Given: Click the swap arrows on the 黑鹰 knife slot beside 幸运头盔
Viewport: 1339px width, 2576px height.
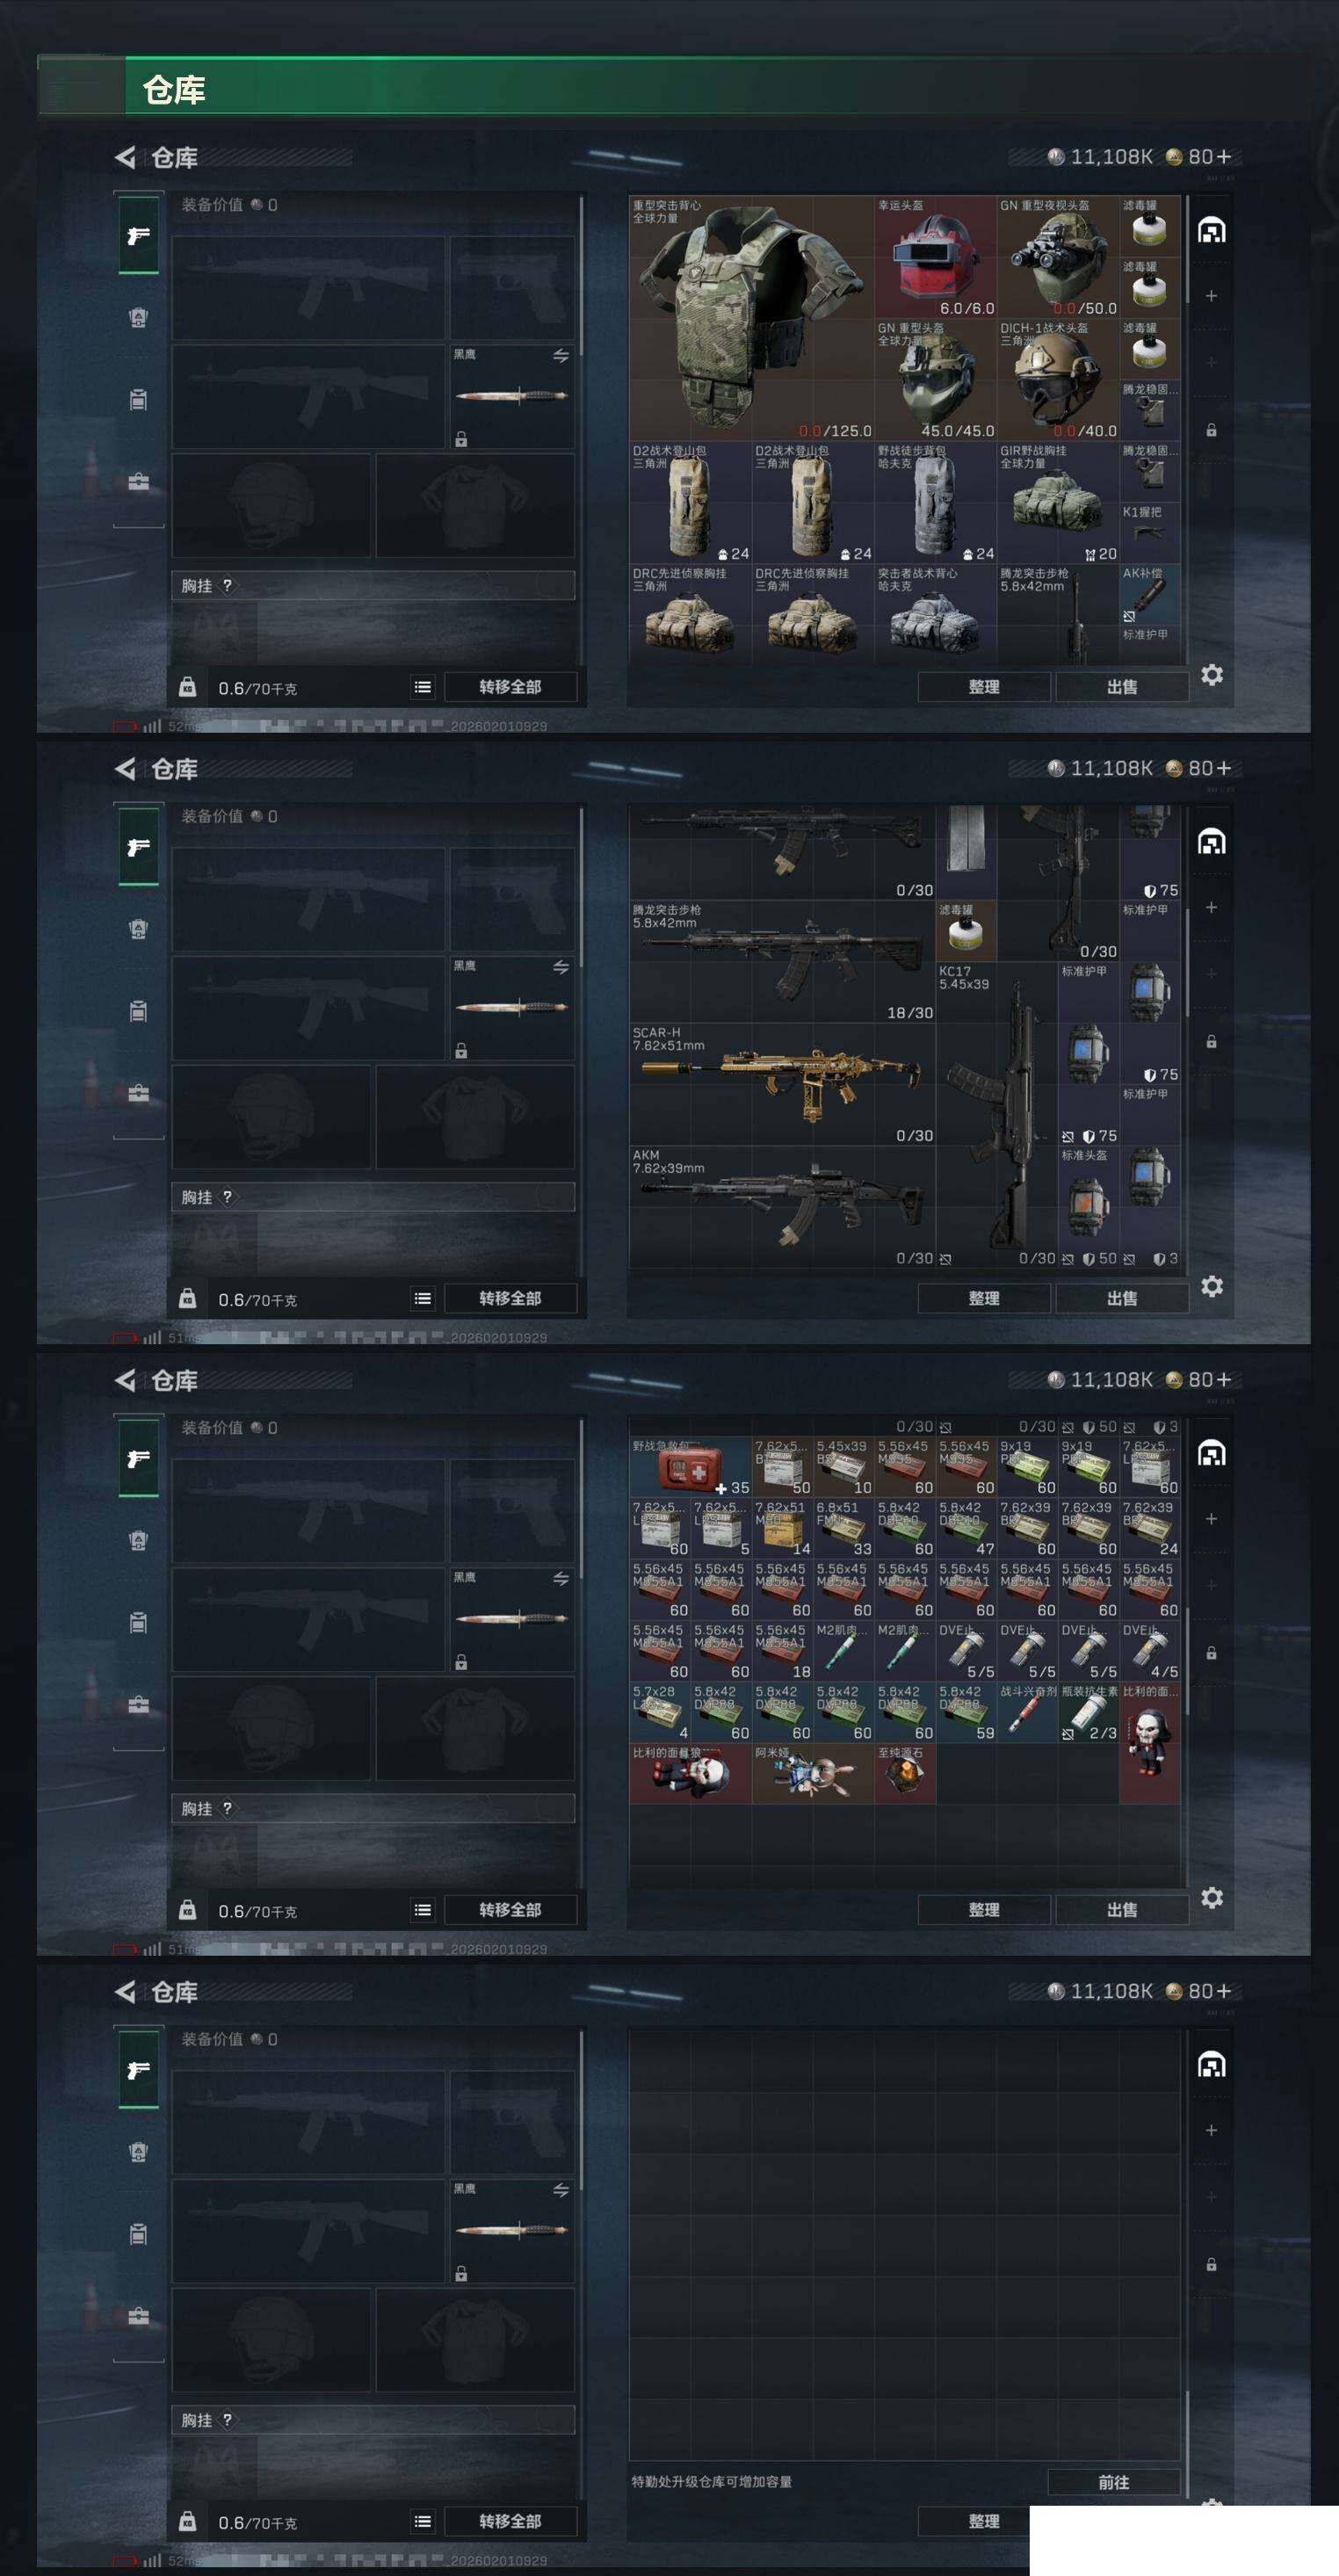Looking at the screenshot, I should tap(561, 355).
